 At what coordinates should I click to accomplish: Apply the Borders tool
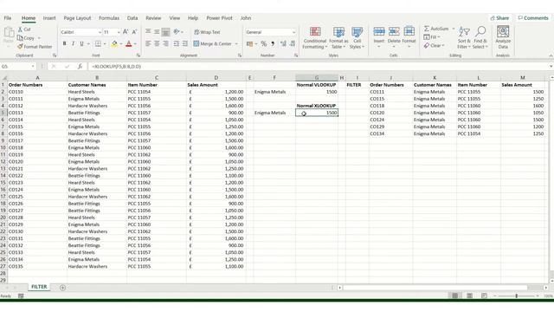point(98,43)
